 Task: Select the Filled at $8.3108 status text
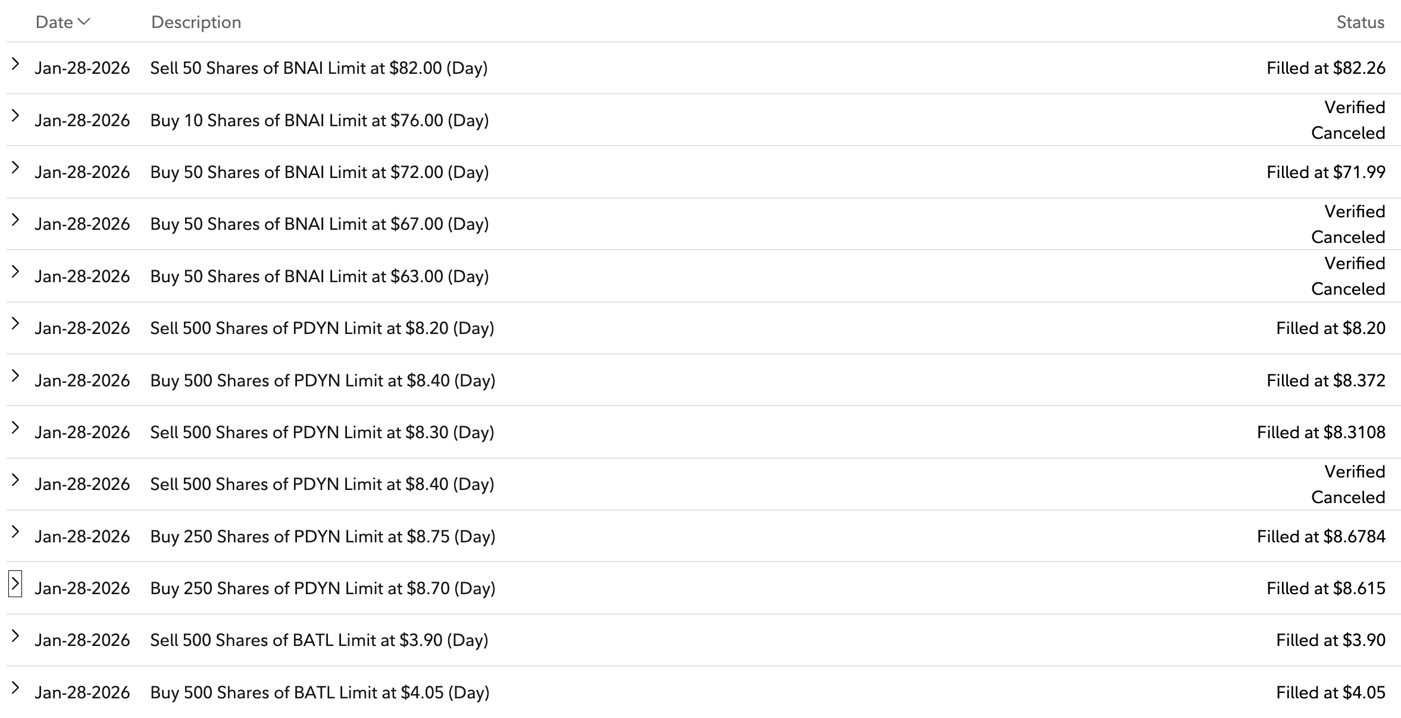[1321, 432]
